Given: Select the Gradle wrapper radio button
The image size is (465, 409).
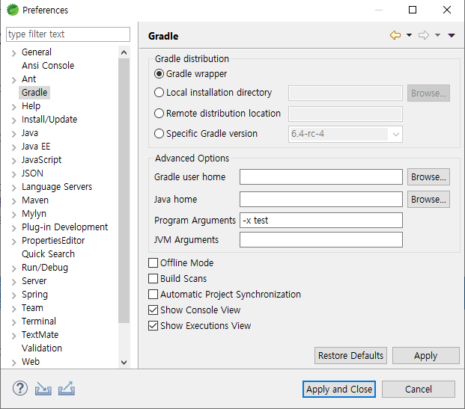Looking at the screenshot, I should [159, 74].
